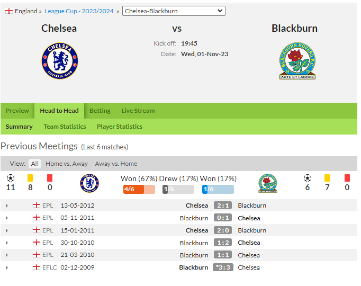Image resolution: width=361 pixels, height=286 pixels.
Task: Click the small Chelsea badge in stats row
Action: 89,183
